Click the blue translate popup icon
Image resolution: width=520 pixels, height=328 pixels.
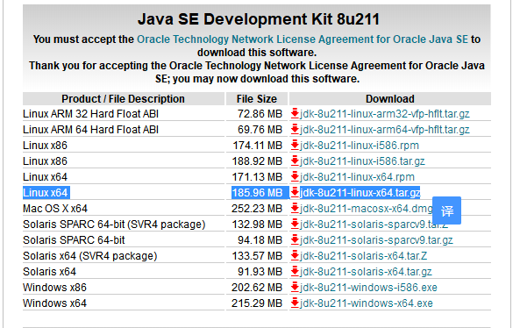446,210
